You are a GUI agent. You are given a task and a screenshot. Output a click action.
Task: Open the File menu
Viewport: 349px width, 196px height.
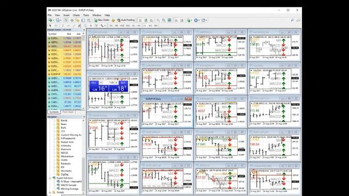[x=50, y=15]
